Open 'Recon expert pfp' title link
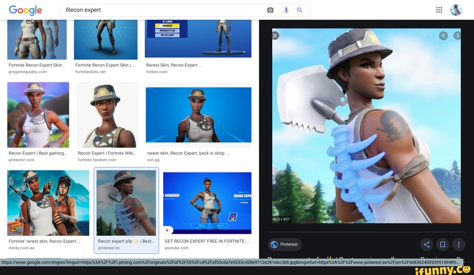 (126, 241)
